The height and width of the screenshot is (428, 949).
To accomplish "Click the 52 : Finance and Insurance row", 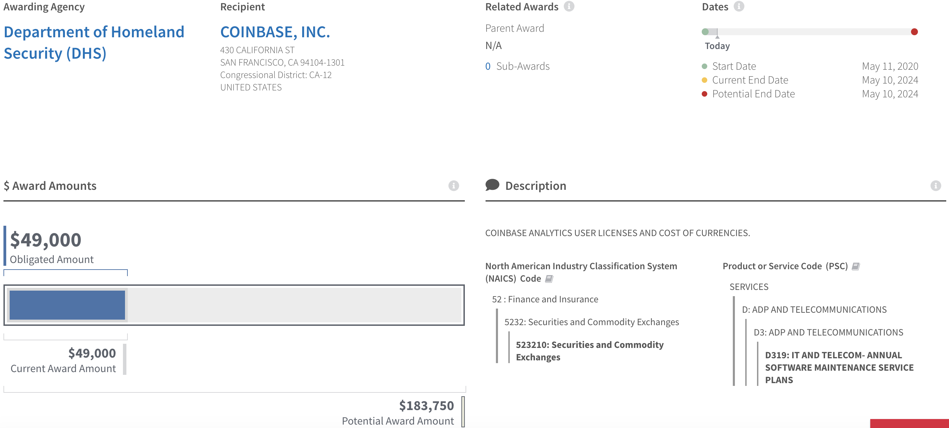I will (545, 300).
